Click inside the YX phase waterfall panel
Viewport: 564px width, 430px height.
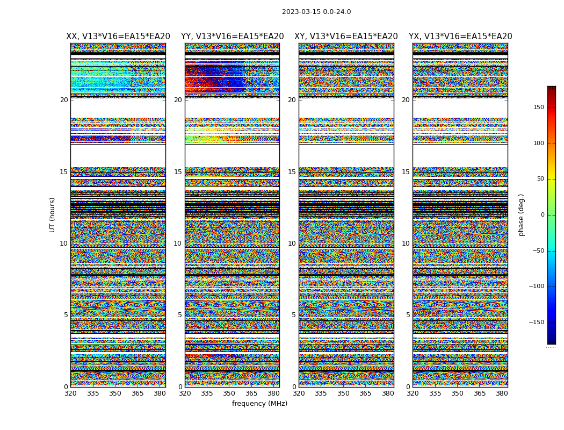[460, 215]
